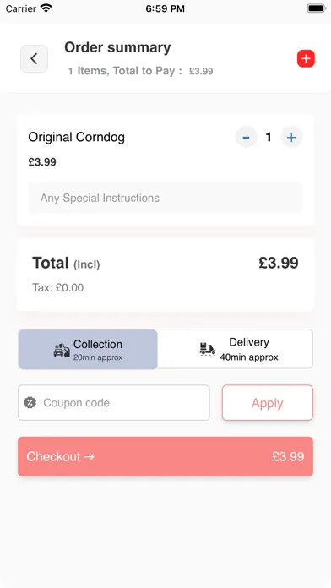Select the Collection car icon
Screen dimensions: 331x588
tap(62, 351)
